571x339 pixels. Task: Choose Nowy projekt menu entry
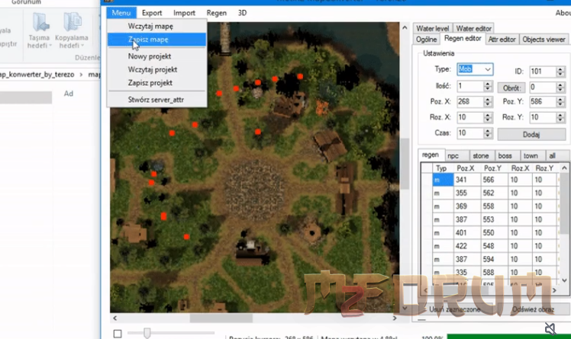click(x=157, y=56)
